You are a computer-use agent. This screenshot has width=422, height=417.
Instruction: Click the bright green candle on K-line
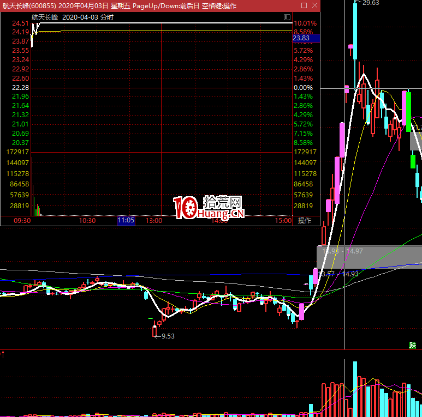(408, 112)
